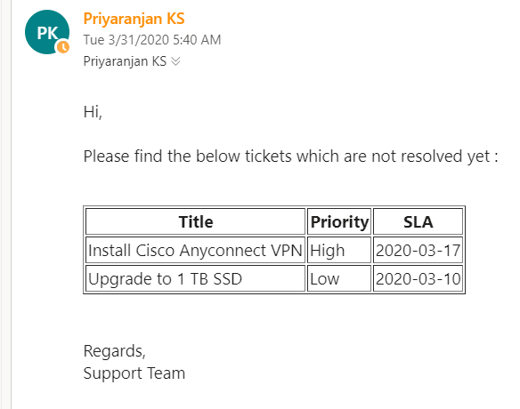Click the left message pane border
520x409 pixels.
click(11, 204)
